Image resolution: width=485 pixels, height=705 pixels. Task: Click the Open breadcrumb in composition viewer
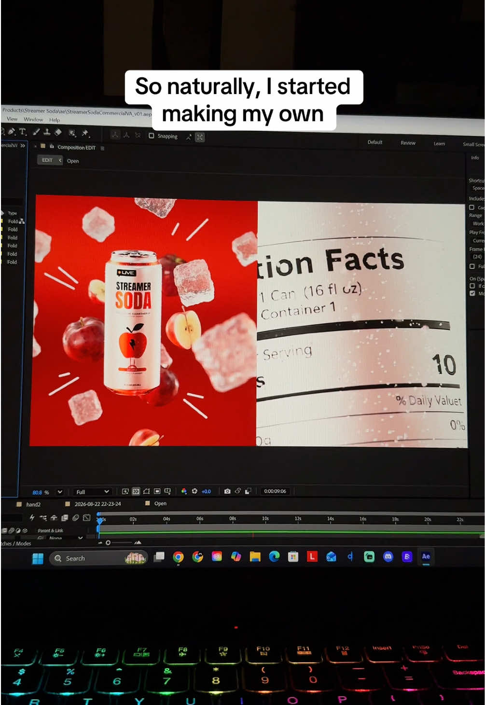(73, 161)
